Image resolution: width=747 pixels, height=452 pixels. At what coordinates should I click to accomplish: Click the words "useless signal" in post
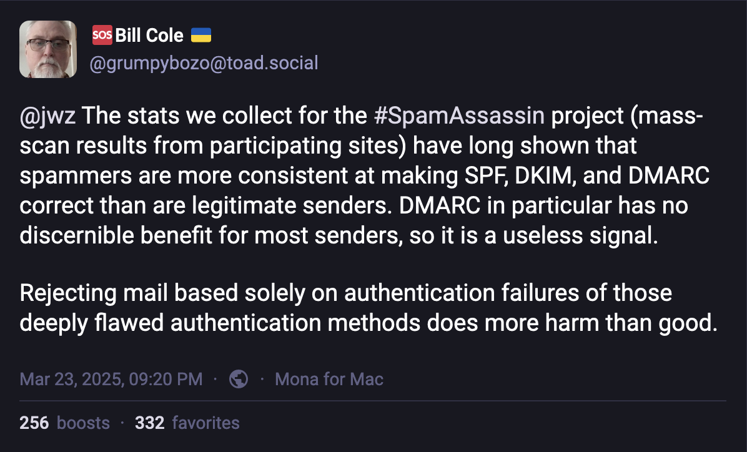[x=580, y=235]
